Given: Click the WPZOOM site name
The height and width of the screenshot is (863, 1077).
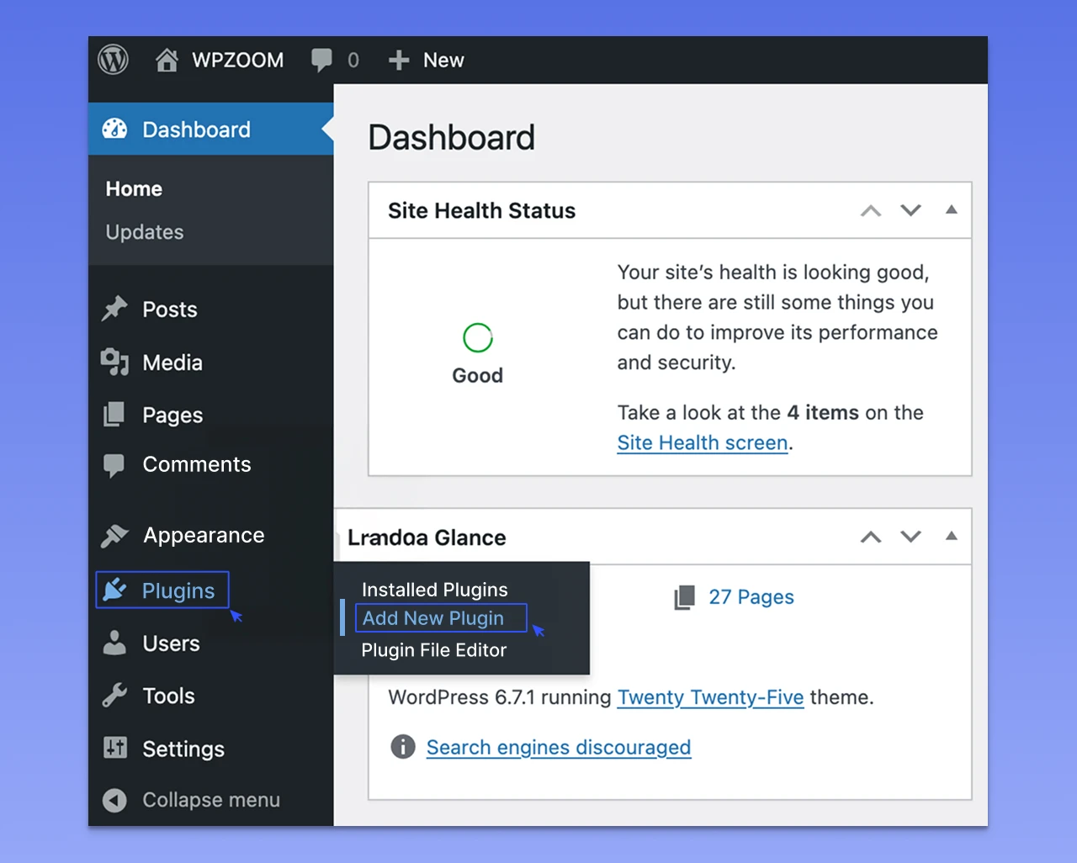Looking at the screenshot, I should point(238,60).
